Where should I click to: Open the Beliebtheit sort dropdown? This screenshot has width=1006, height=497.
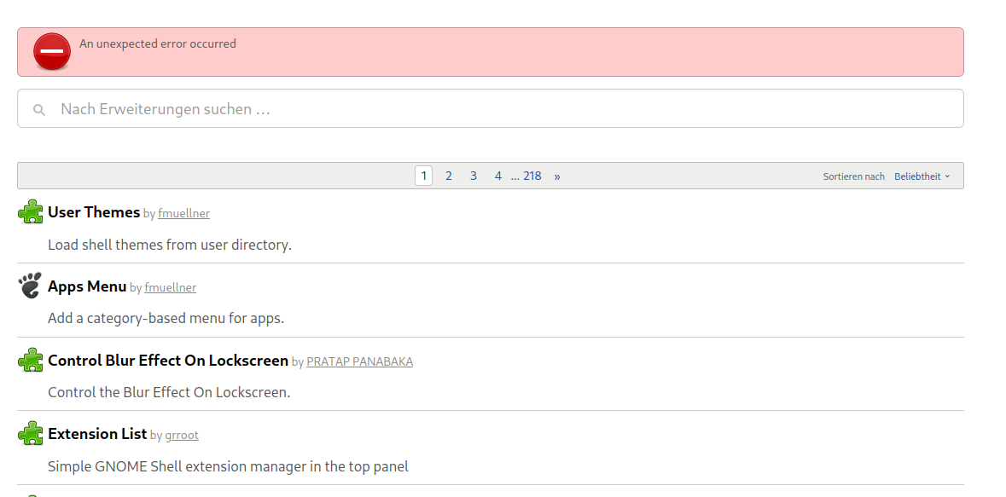click(x=922, y=176)
